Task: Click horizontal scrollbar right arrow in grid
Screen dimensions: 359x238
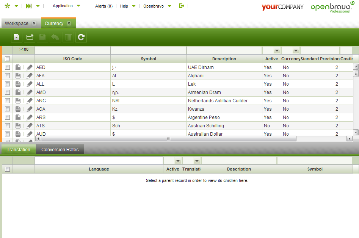Action: click(350, 139)
